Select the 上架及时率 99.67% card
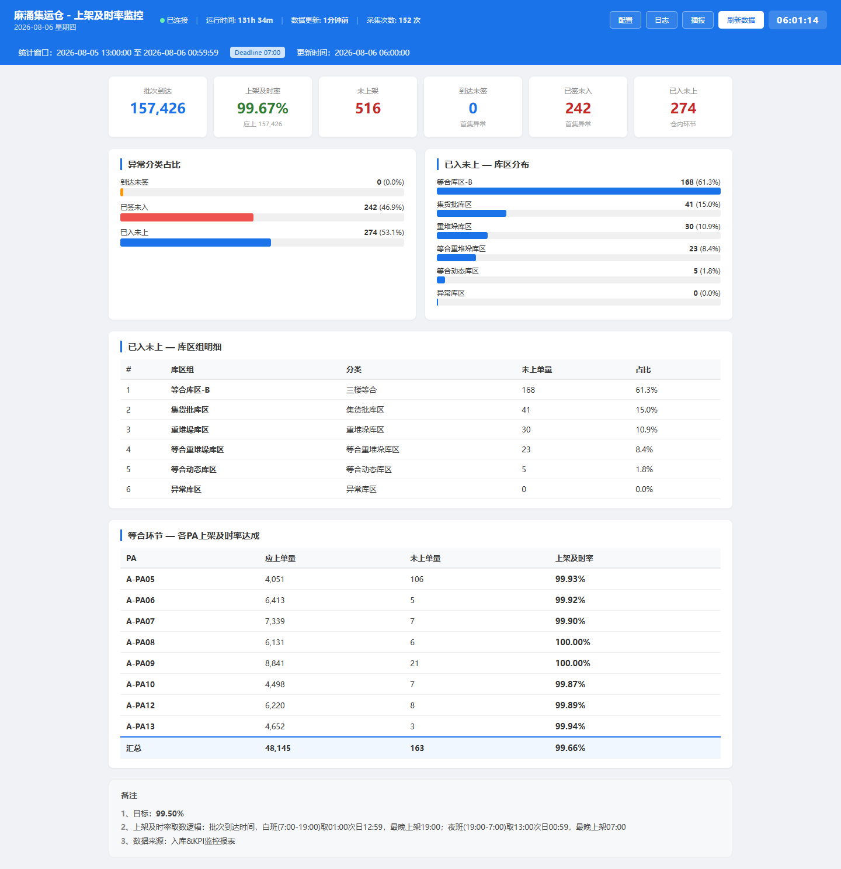The image size is (841, 869). pyautogui.click(x=263, y=107)
